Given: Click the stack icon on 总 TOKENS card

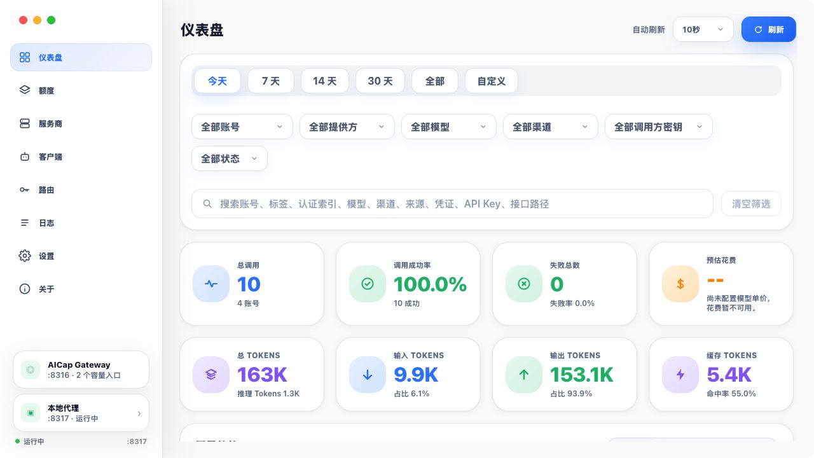Looking at the screenshot, I should (x=211, y=375).
